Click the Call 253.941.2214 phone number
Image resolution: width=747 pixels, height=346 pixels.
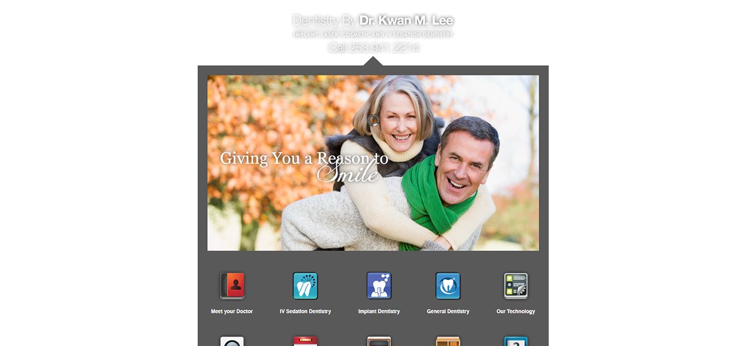coord(373,48)
